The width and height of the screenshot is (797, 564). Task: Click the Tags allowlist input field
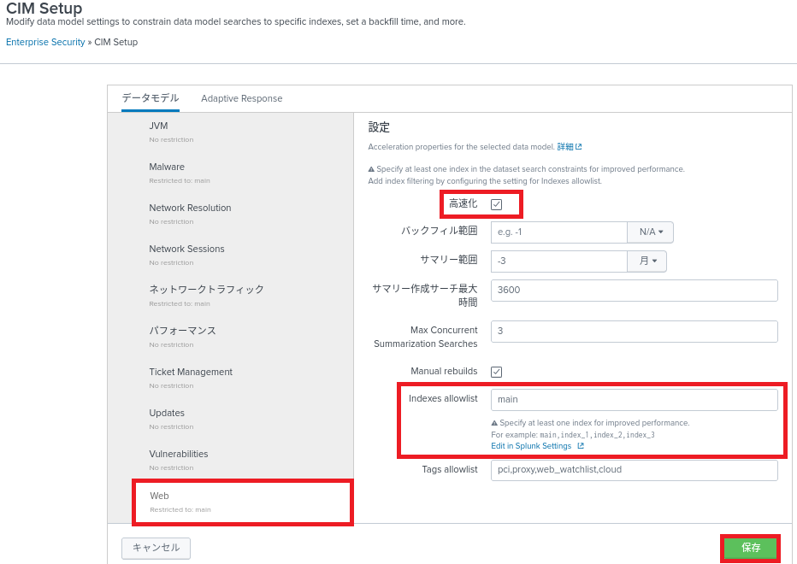(x=634, y=470)
